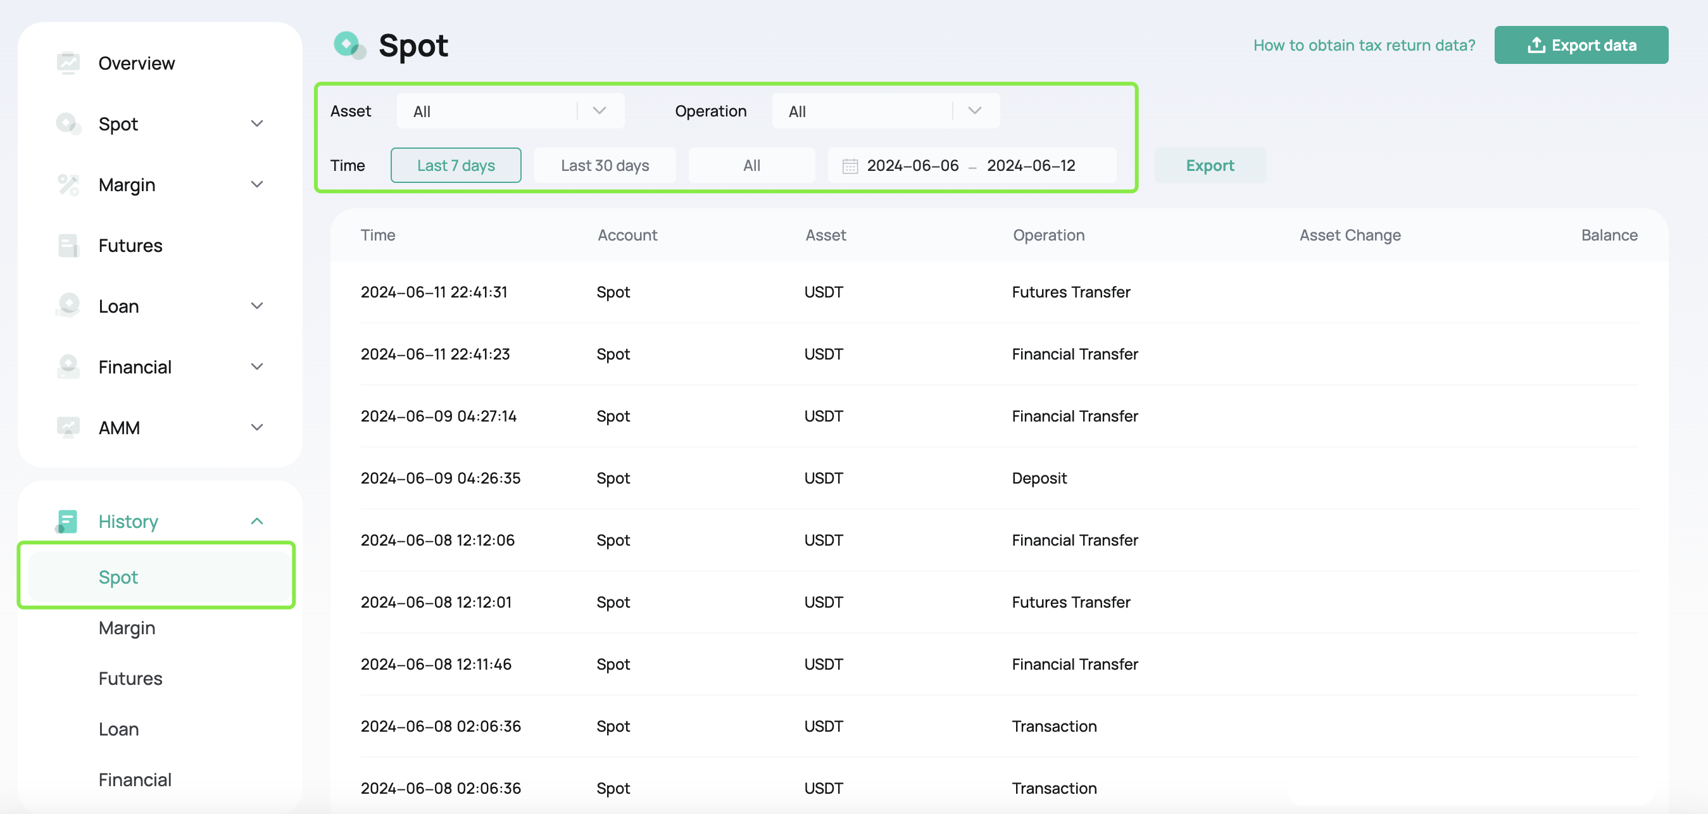This screenshot has width=1708, height=814.
Task: Click the Balance column header
Action: click(1609, 235)
